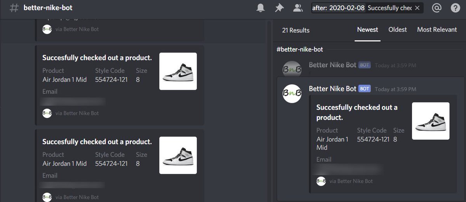Click the #better-nike-bot channel link in results

[300, 50]
